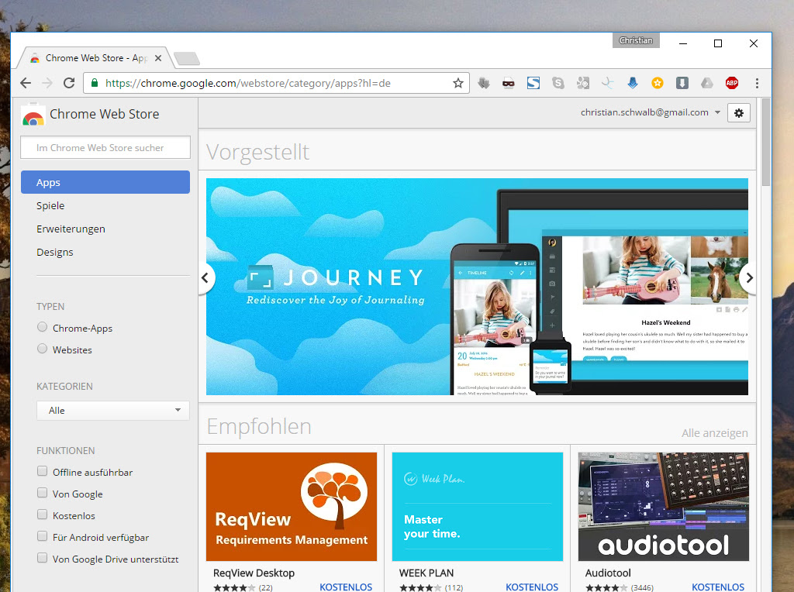Enable the Offline ausführbar checkbox

pyautogui.click(x=42, y=471)
